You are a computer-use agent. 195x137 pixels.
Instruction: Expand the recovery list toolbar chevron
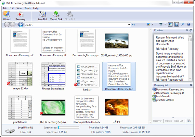pyautogui.click(x=173, y=118)
